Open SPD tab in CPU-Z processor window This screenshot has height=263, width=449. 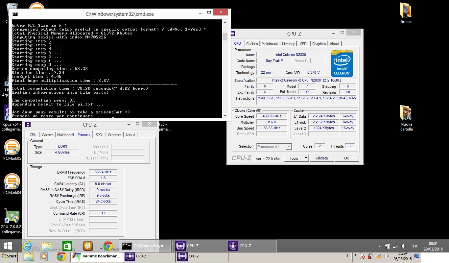click(303, 44)
